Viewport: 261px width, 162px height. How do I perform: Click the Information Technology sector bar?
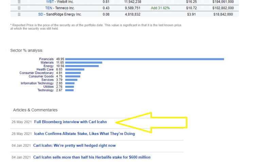[x=70, y=83]
